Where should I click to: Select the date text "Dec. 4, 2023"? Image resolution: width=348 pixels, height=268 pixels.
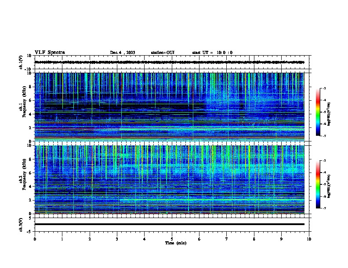(123, 53)
